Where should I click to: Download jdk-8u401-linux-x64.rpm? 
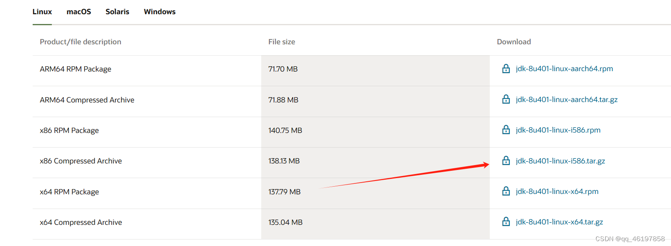(557, 192)
